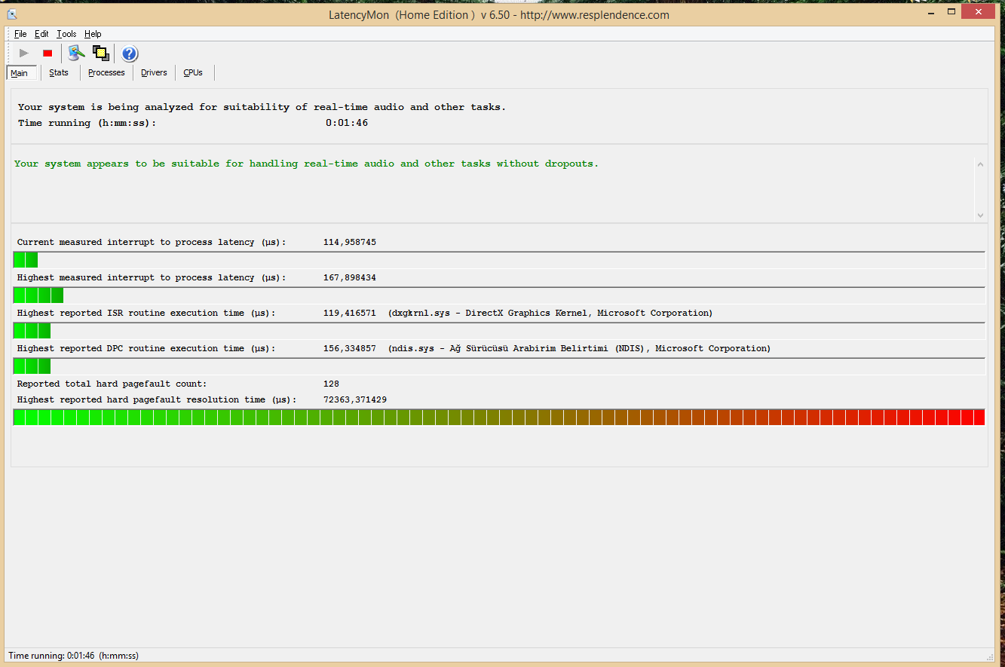Switch to the Drivers tab

click(x=154, y=72)
